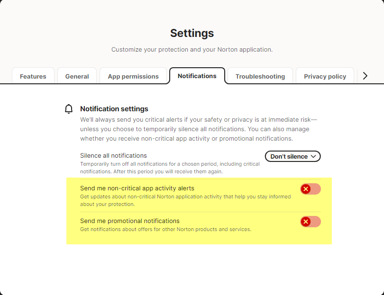View the Privacy policy tab

coord(325,76)
